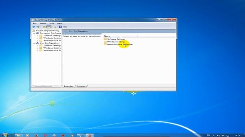
Task: Open the View menu
Action: [52, 24]
